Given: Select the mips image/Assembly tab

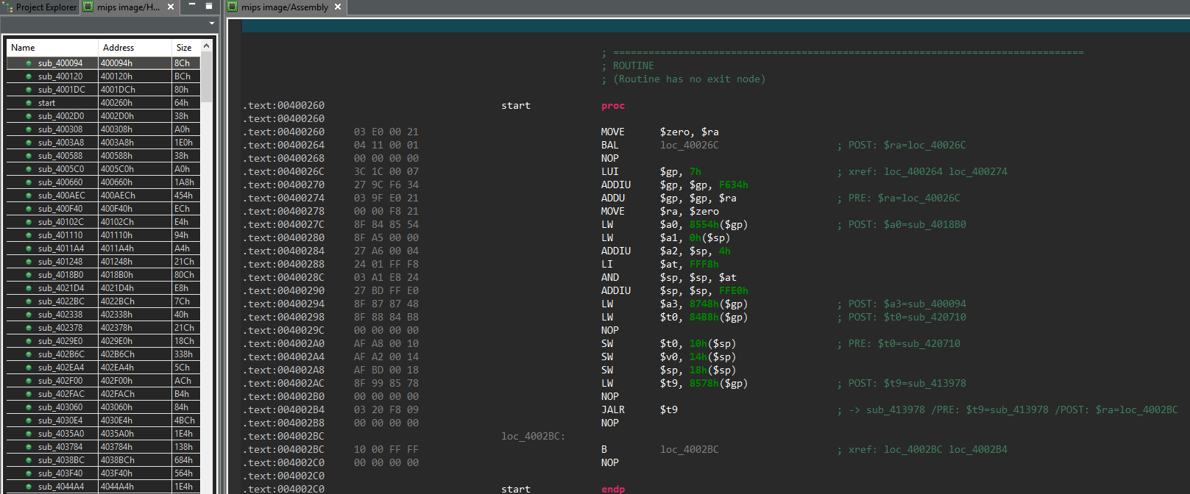Looking at the screenshot, I should pos(285,7).
